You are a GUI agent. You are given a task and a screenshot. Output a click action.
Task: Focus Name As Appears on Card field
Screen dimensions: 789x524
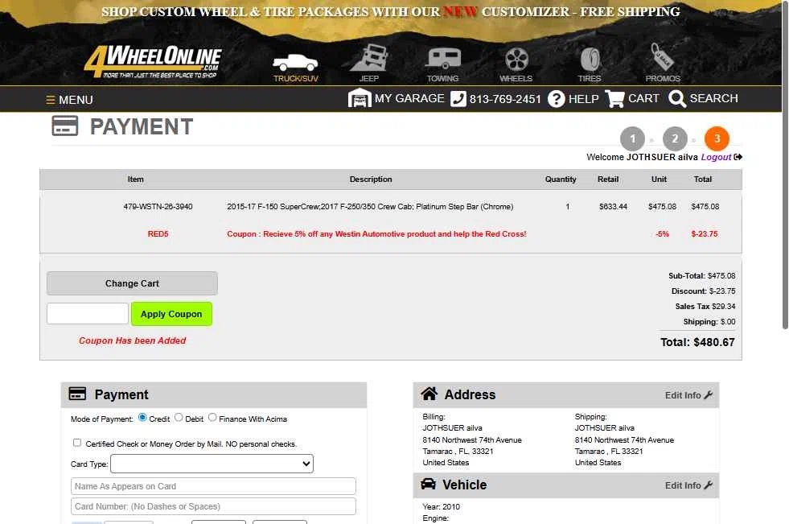(x=213, y=486)
